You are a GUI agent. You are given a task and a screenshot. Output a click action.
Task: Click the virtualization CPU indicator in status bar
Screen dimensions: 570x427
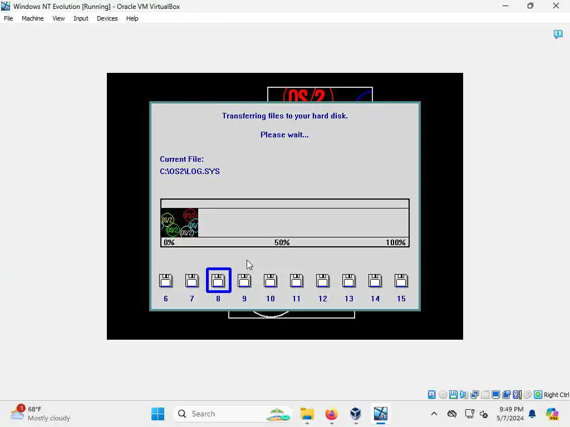517,394
